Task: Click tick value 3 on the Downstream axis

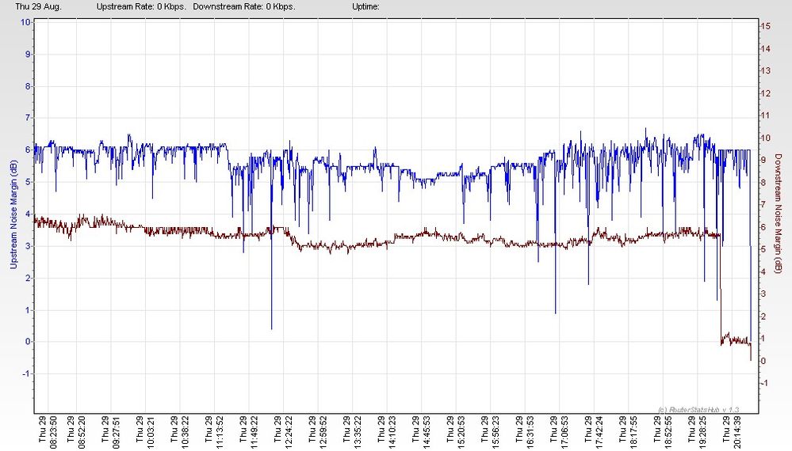Action: pyautogui.click(x=763, y=294)
